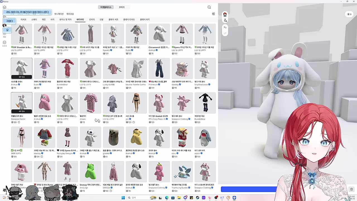Open the SillySlowGoose creator link
The width and height of the screenshot is (357, 201).
coord(201,85)
